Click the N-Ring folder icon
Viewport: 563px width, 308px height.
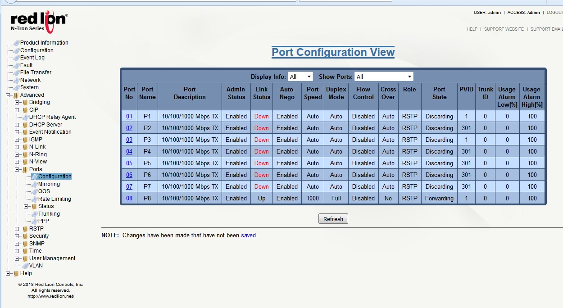click(25, 154)
